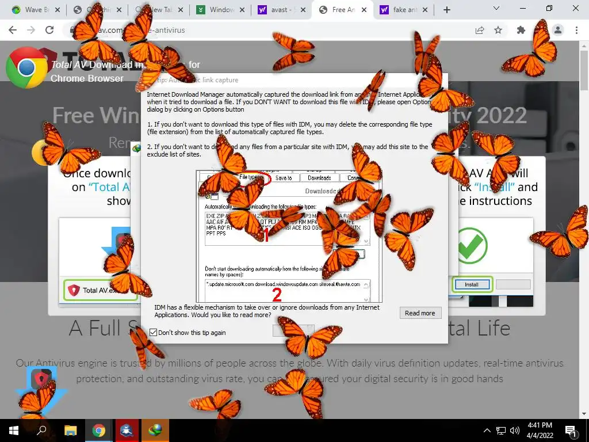The width and height of the screenshot is (589, 442).
Task: Reload the current page
Action: tap(49, 30)
